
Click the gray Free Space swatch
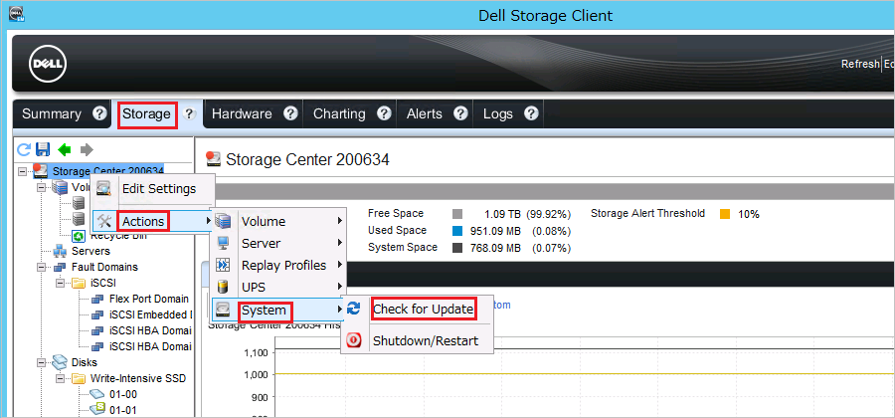pos(456,215)
